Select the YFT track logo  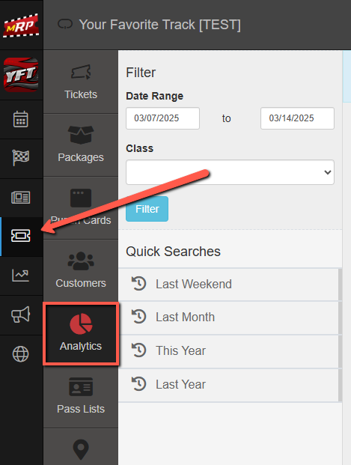coord(21,75)
